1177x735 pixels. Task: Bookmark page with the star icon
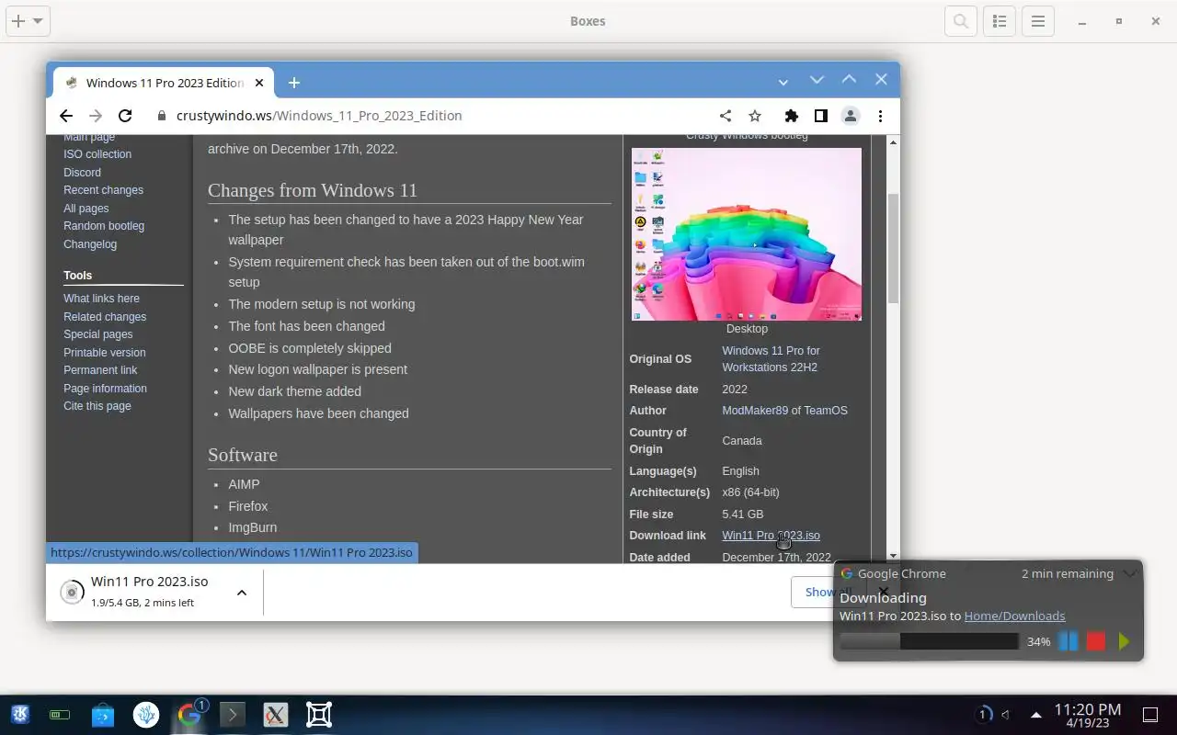point(755,116)
